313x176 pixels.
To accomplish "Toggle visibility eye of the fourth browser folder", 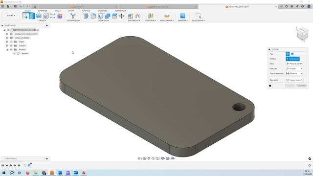I will (11, 45).
